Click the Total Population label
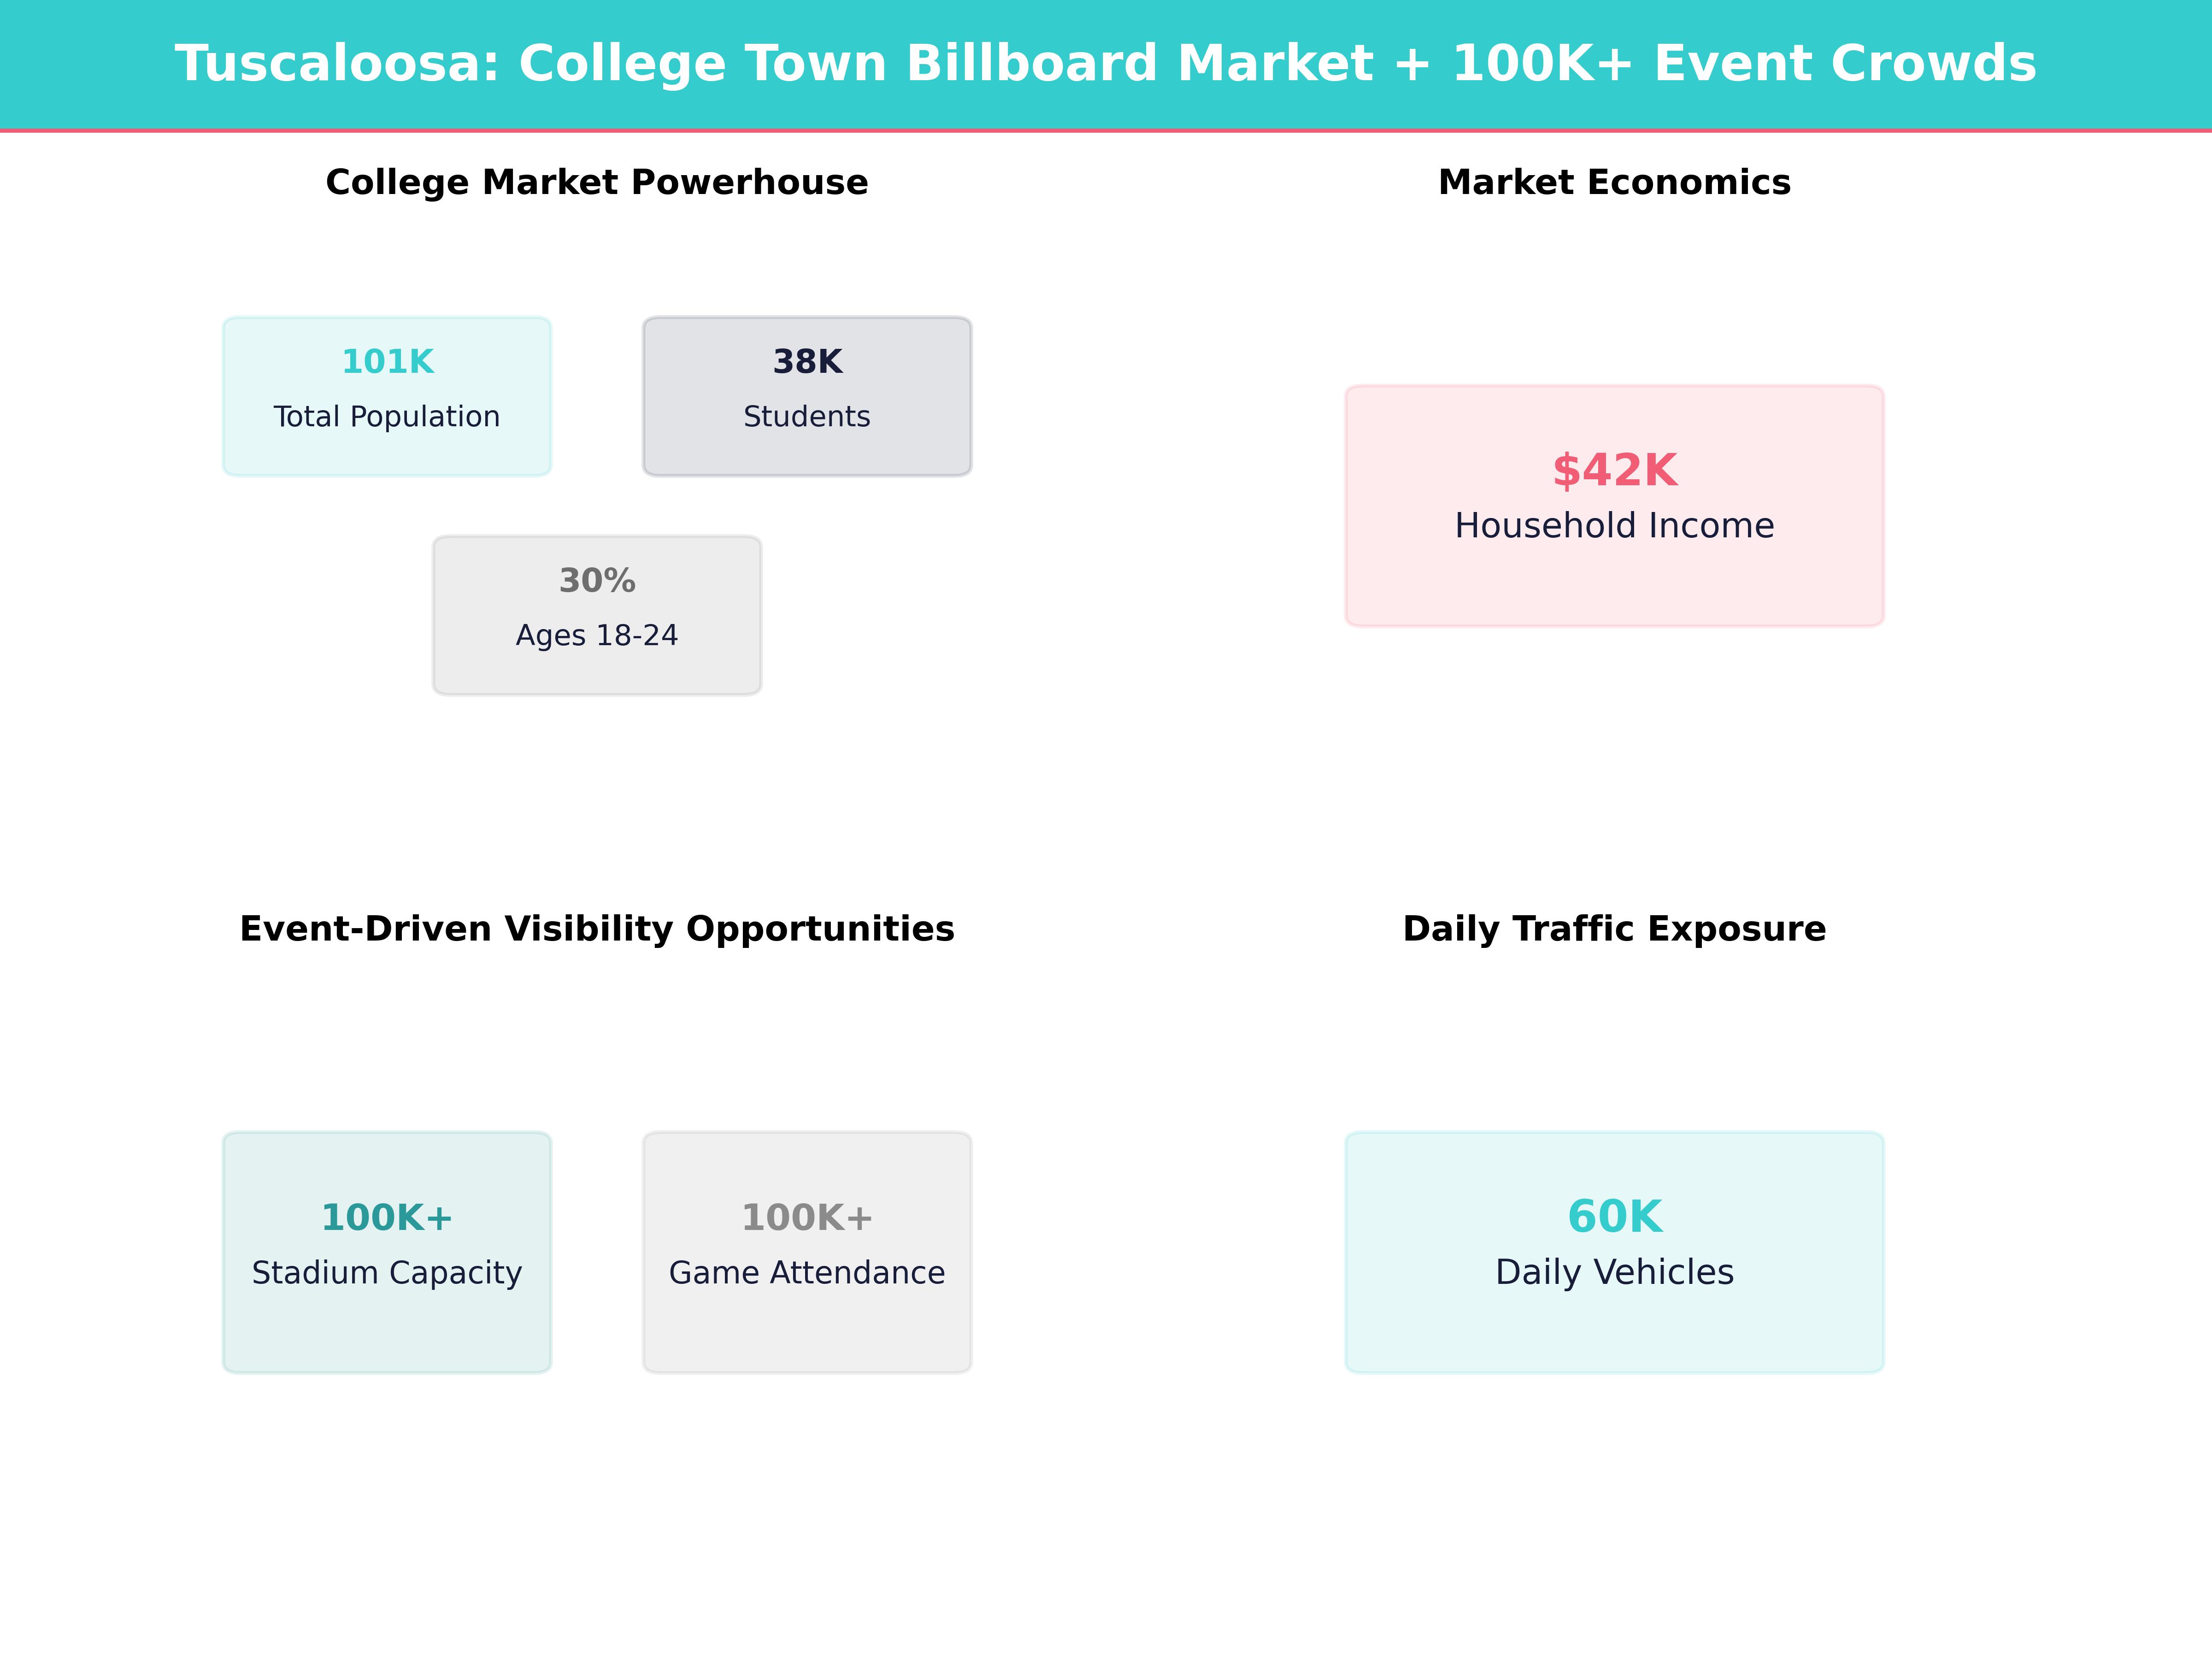2212x1659 pixels. (x=386, y=417)
